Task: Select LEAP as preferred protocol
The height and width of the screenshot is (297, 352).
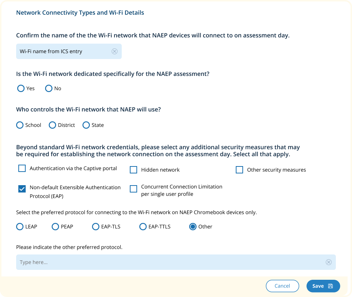Action: 20,227
